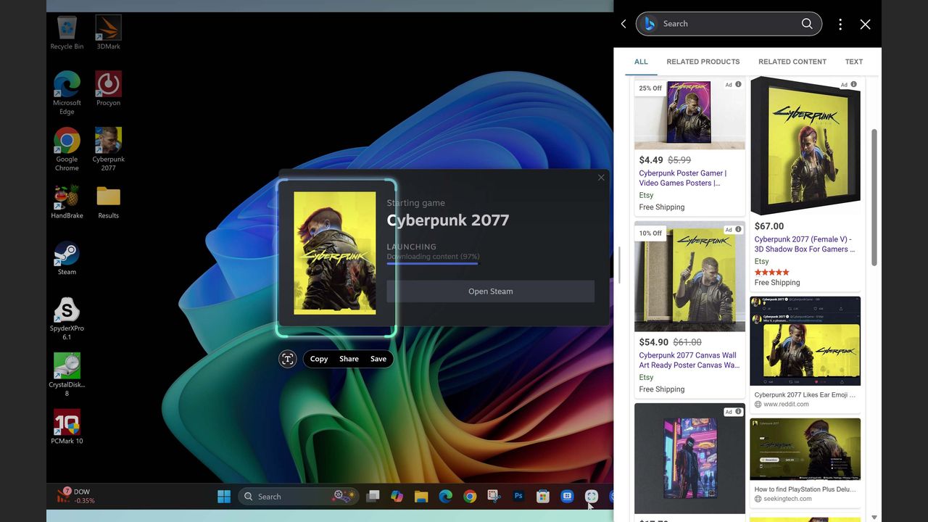Image resolution: width=928 pixels, height=522 pixels.
Task: Open Snipping Tool from the taskbar
Action: coord(494,497)
